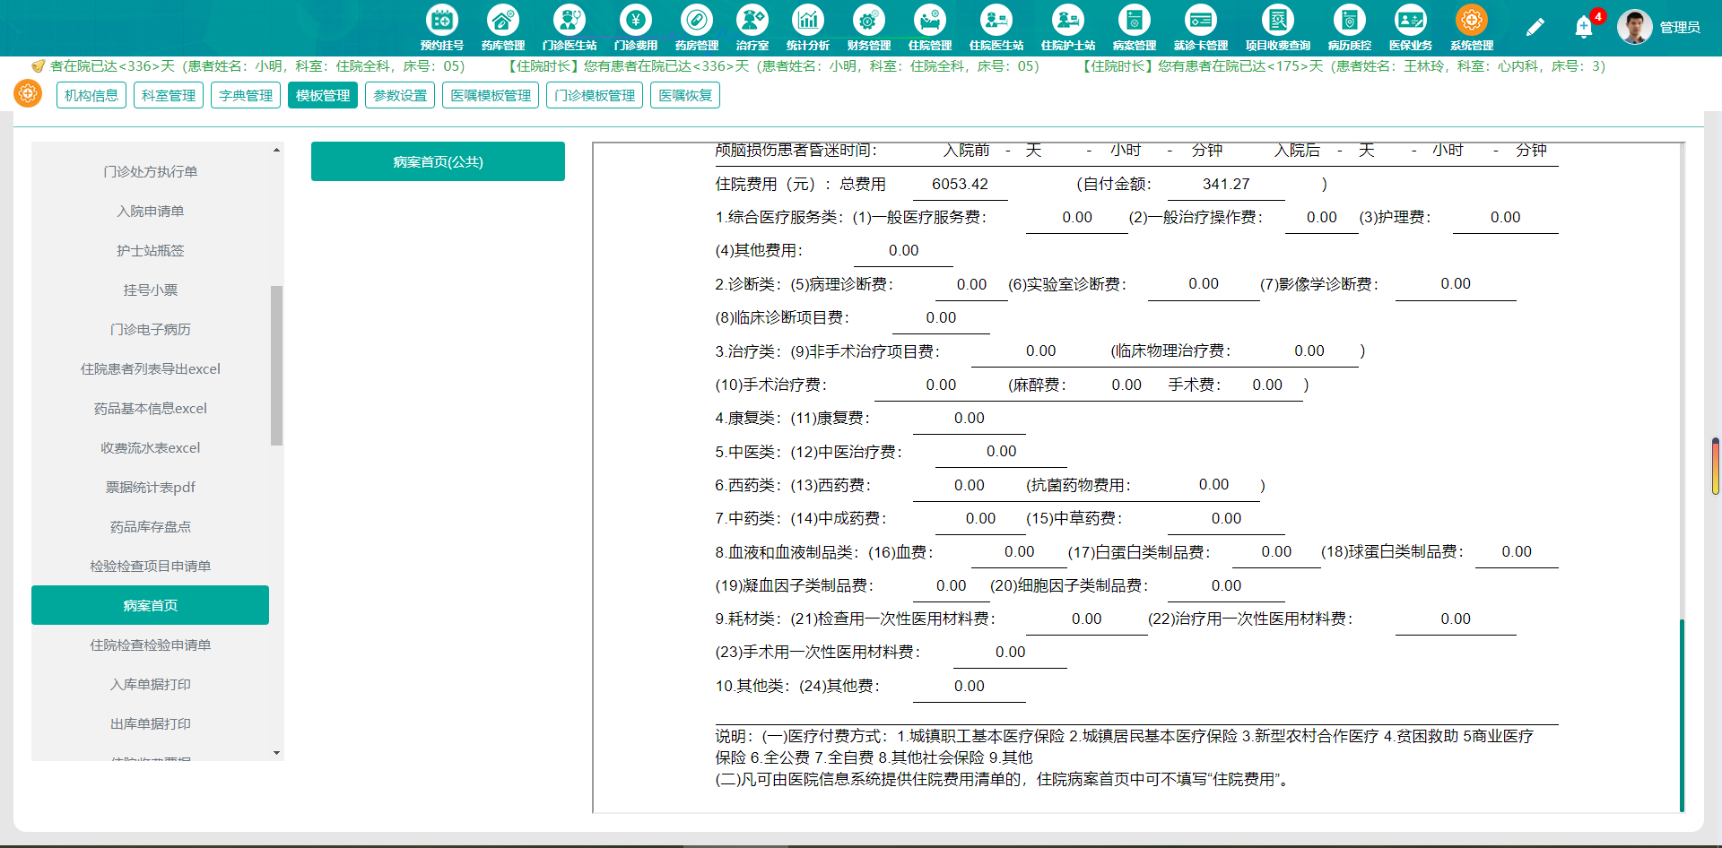Switch to the 字典管理 tab
The image size is (1722, 848).
click(x=246, y=95)
